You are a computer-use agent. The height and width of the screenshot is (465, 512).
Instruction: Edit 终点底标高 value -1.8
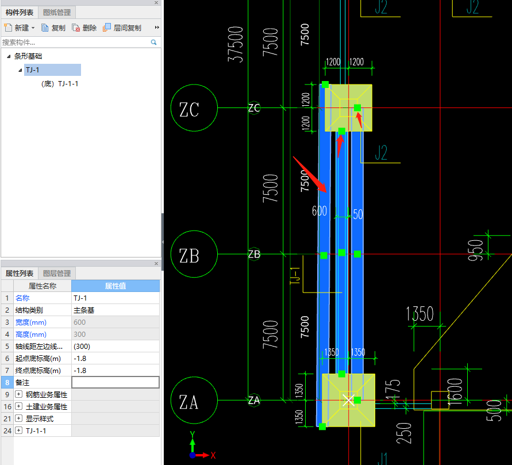pyautogui.click(x=116, y=371)
